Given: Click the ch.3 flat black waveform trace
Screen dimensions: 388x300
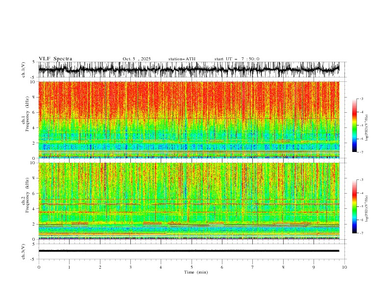Looking at the screenshot, I should (189, 251).
